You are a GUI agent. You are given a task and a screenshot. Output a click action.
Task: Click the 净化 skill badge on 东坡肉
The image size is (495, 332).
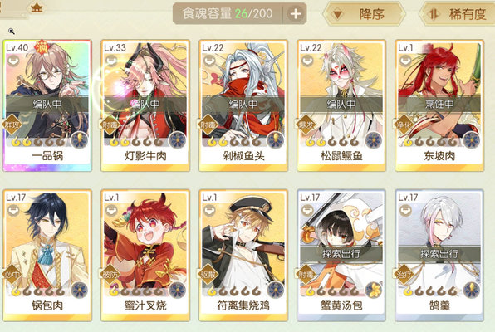click(x=404, y=124)
